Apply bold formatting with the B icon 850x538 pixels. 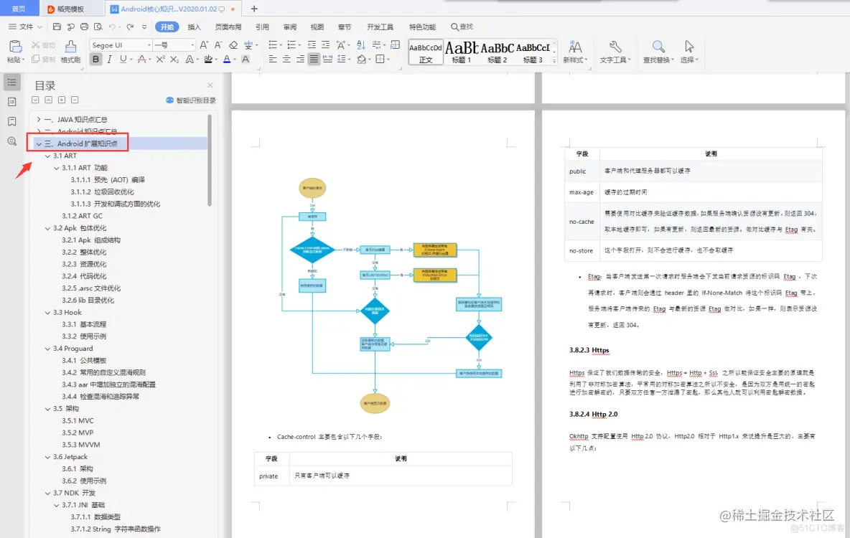point(96,60)
